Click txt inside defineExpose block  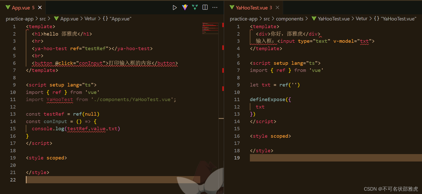pos(260,107)
